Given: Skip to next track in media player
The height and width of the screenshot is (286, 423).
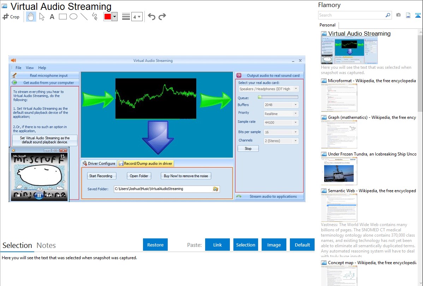Looking at the screenshot, I should coord(50,195).
